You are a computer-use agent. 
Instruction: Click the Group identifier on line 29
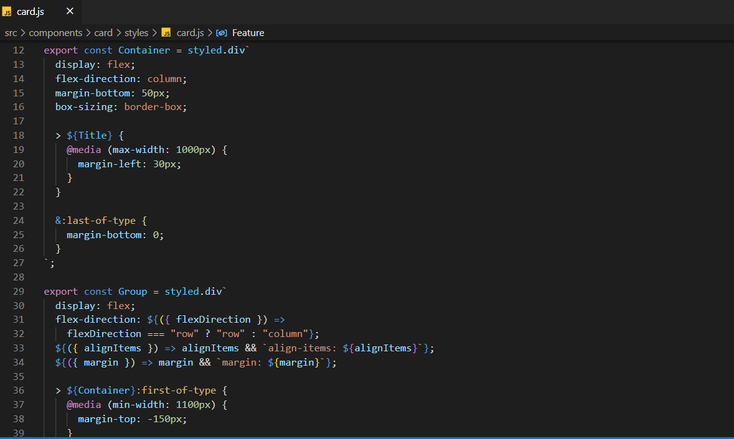coord(133,291)
